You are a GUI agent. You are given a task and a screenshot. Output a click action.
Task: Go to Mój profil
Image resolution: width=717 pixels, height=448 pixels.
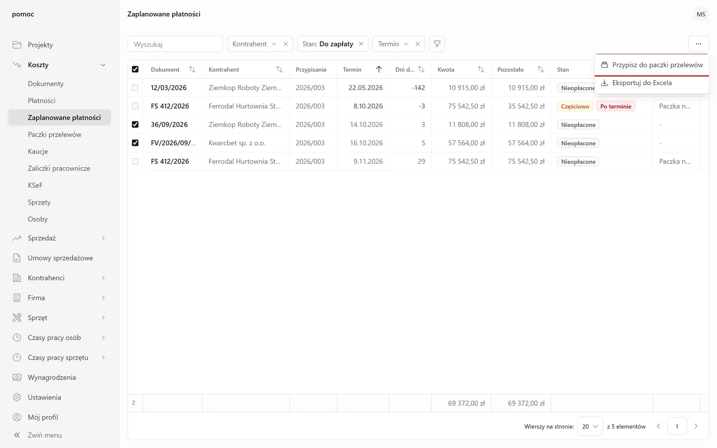[59, 417]
